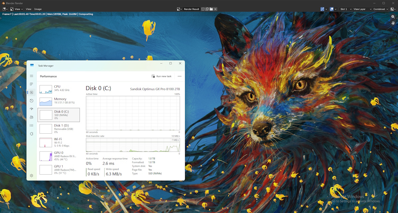Viewport: 398px width, 213px height.
Task: Click the Capacity label in disk details
Action: click(x=137, y=158)
